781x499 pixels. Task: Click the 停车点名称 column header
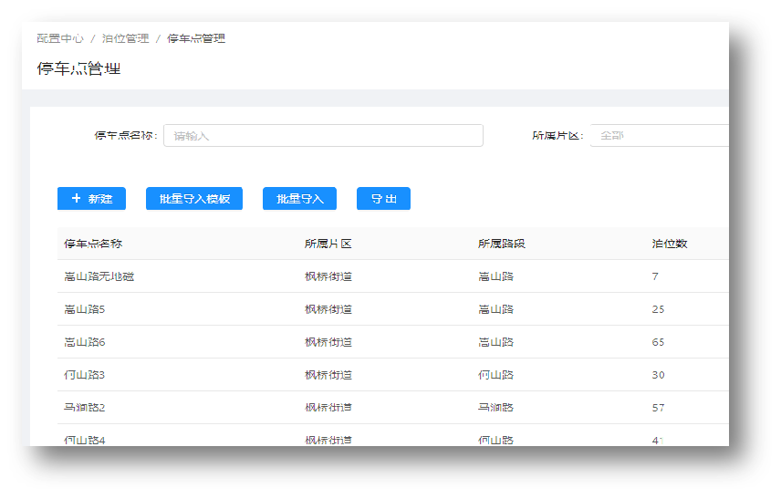point(93,244)
